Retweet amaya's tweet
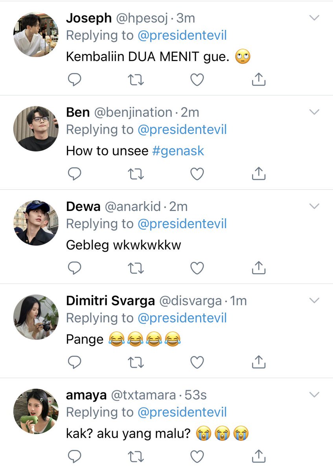Viewport: 333px width, 472px height. [x=136, y=457]
